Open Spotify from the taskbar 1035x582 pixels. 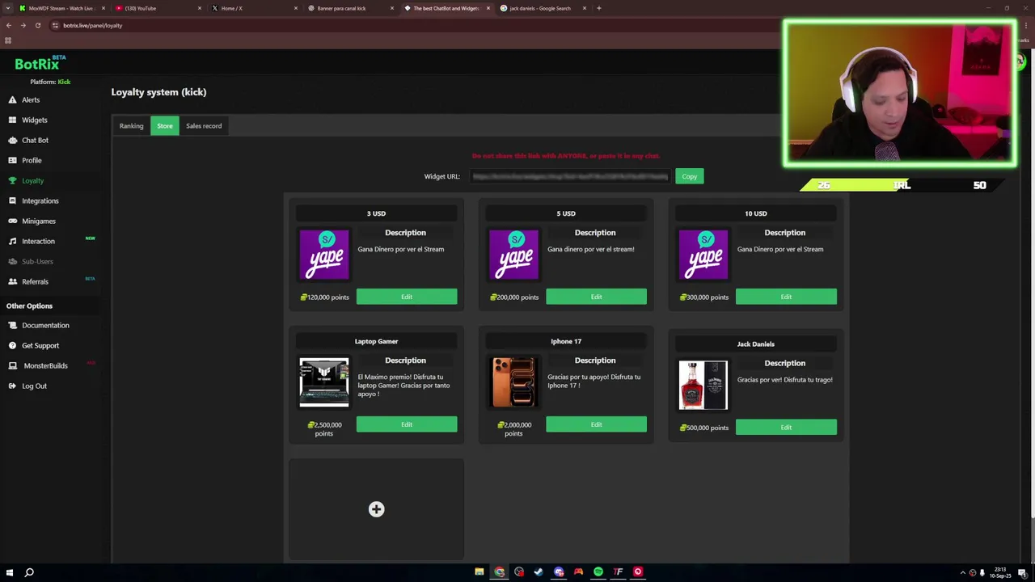(598, 572)
